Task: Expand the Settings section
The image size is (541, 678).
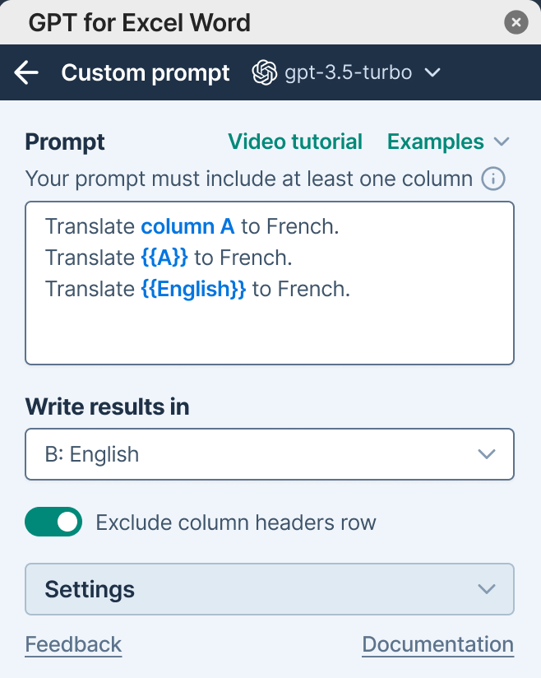Action: click(270, 589)
